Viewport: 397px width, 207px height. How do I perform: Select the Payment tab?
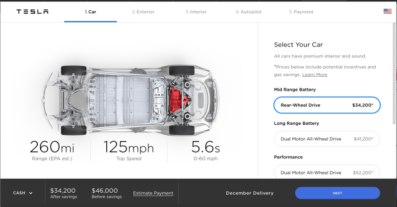point(301,12)
